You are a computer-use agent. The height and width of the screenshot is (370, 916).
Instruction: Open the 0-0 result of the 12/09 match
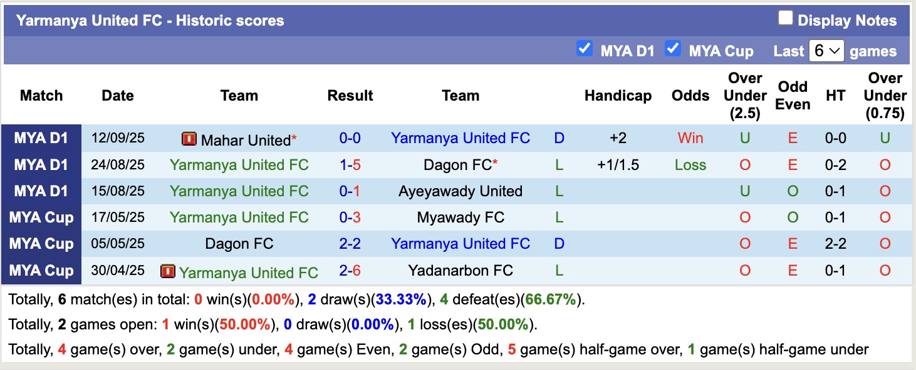(350, 138)
